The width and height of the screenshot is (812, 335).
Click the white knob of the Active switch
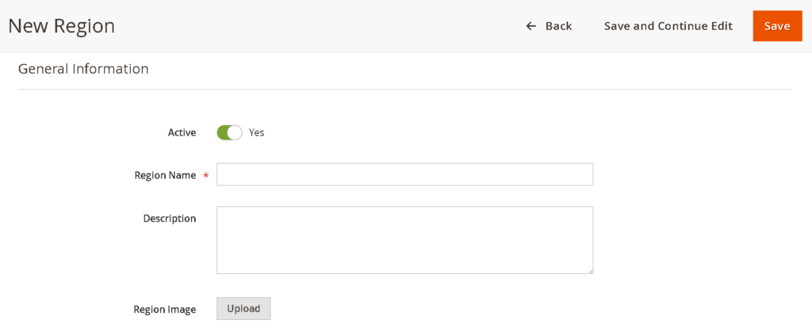[235, 132]
